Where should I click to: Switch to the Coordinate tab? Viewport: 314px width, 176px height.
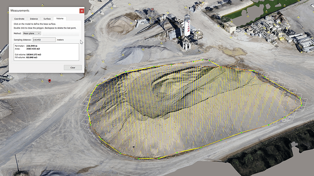tap(19, 19)
